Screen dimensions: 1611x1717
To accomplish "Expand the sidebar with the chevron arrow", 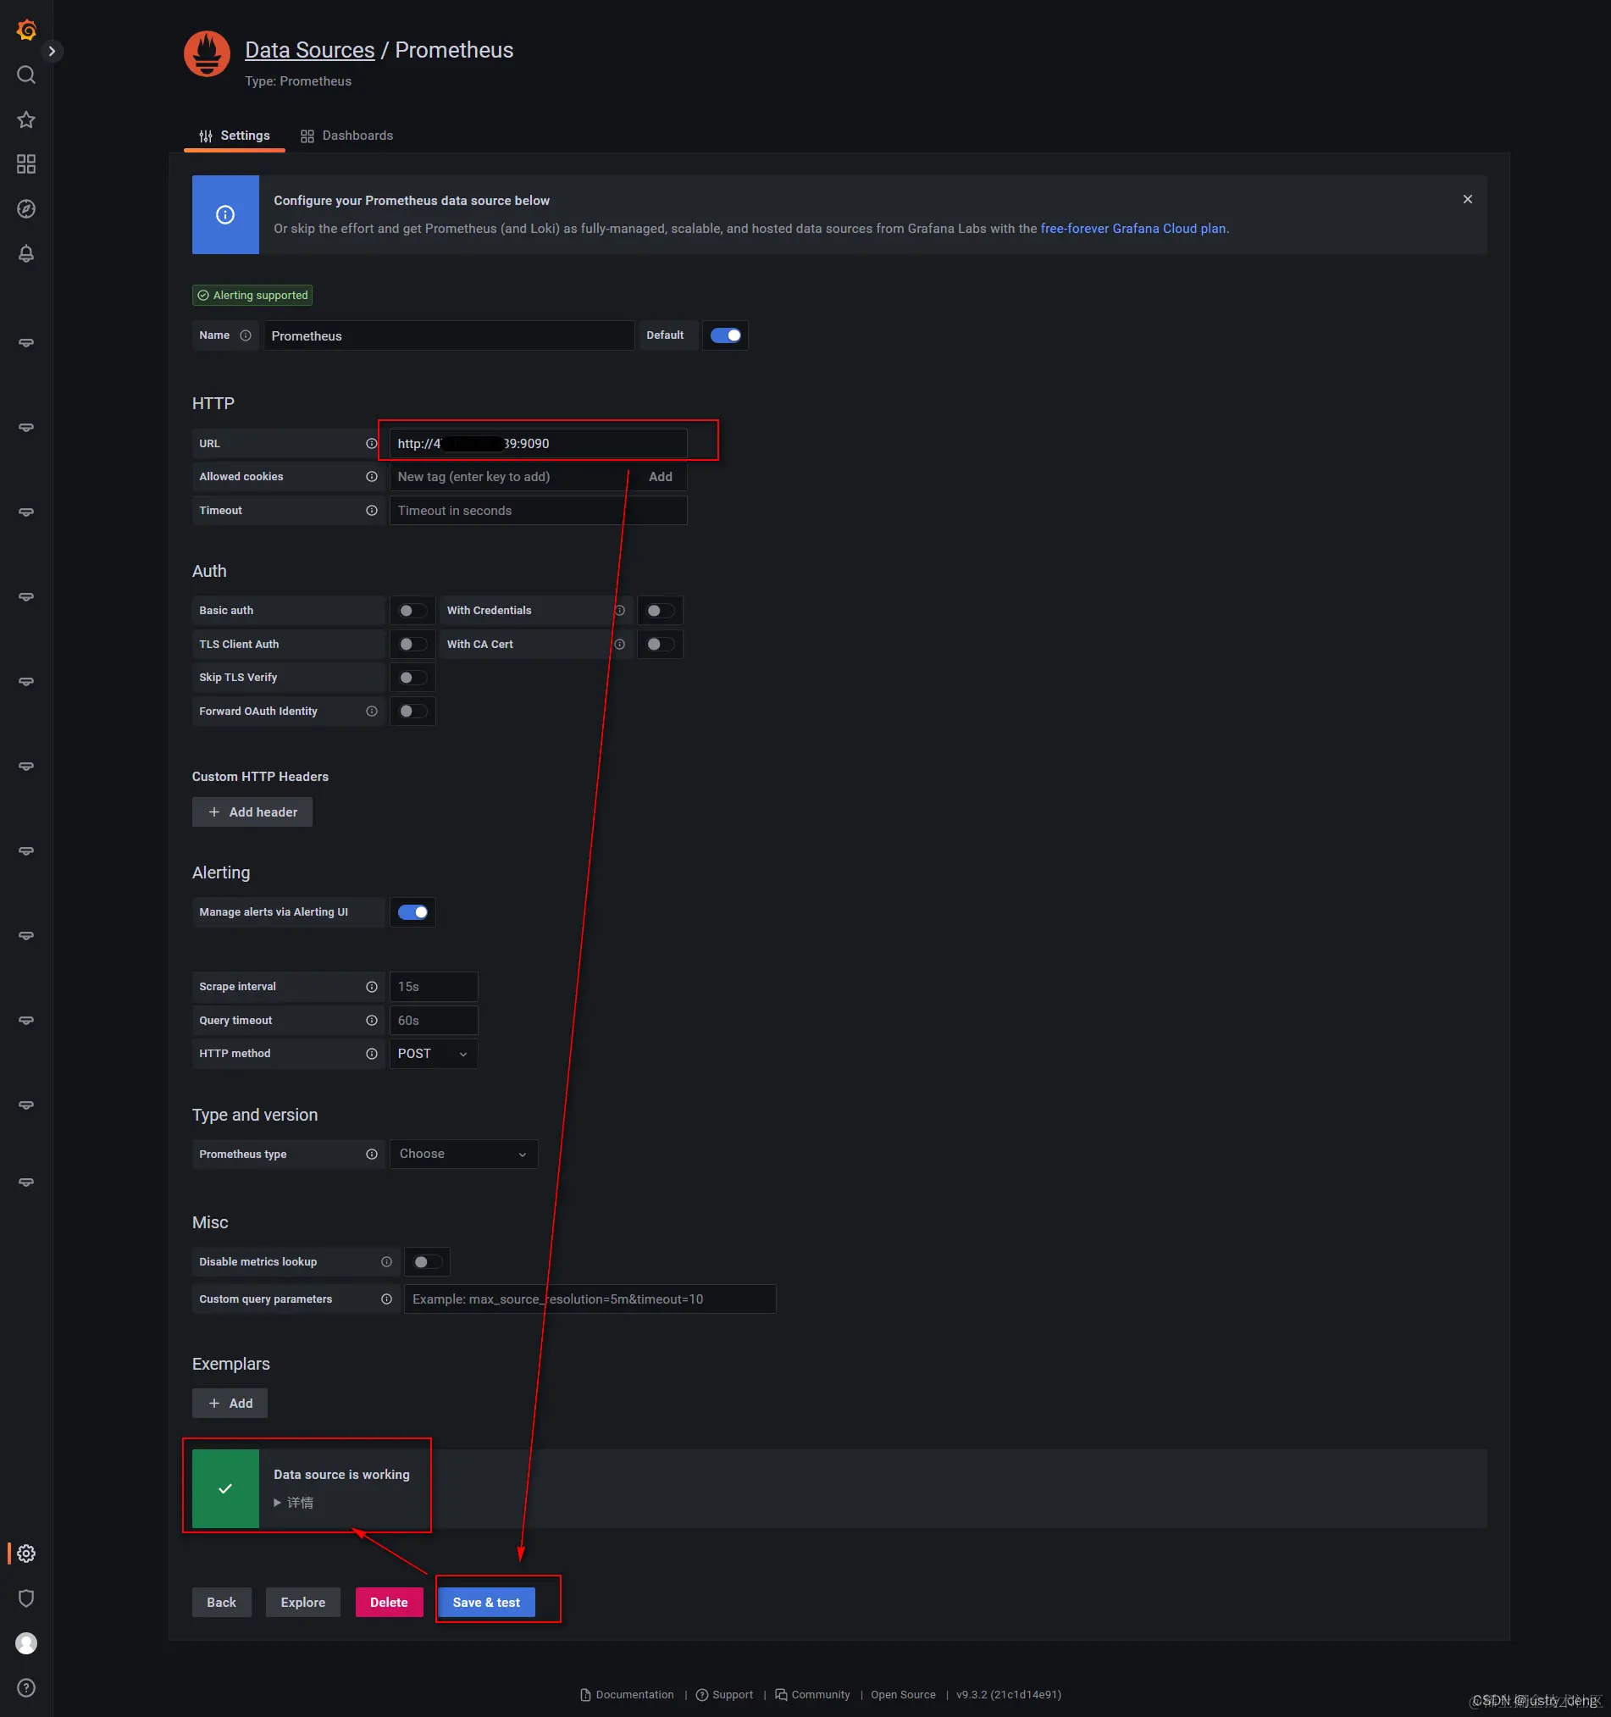I will pos(52,51).
